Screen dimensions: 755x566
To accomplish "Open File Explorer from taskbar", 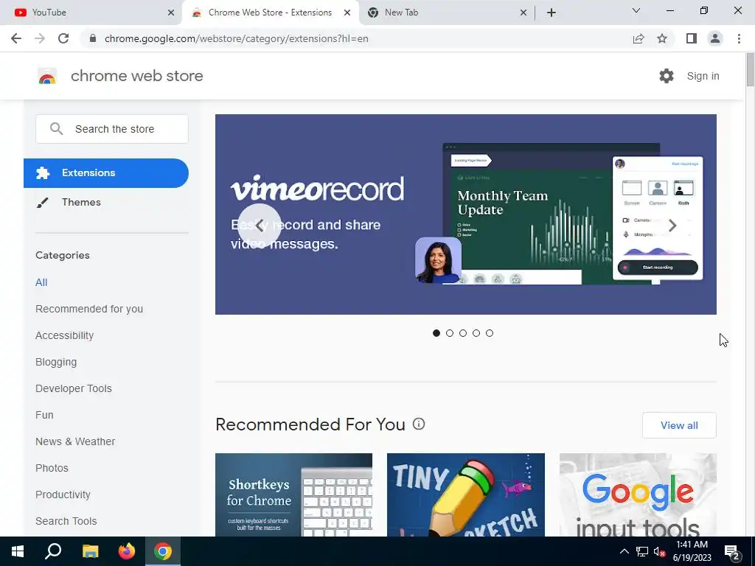I will coord(90,551).
